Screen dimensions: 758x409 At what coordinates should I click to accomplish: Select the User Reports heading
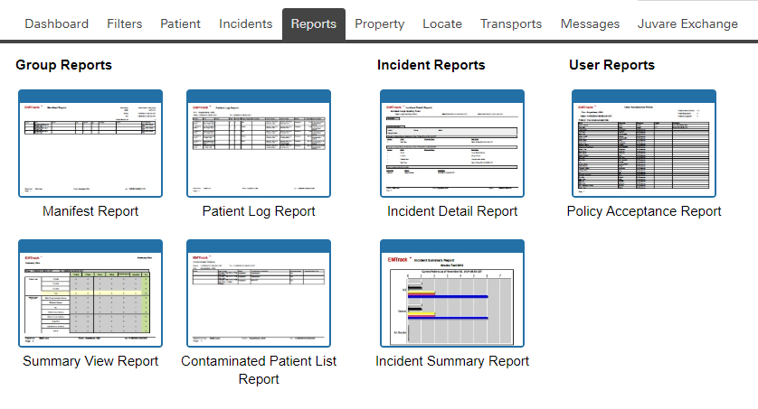(612, 65)
